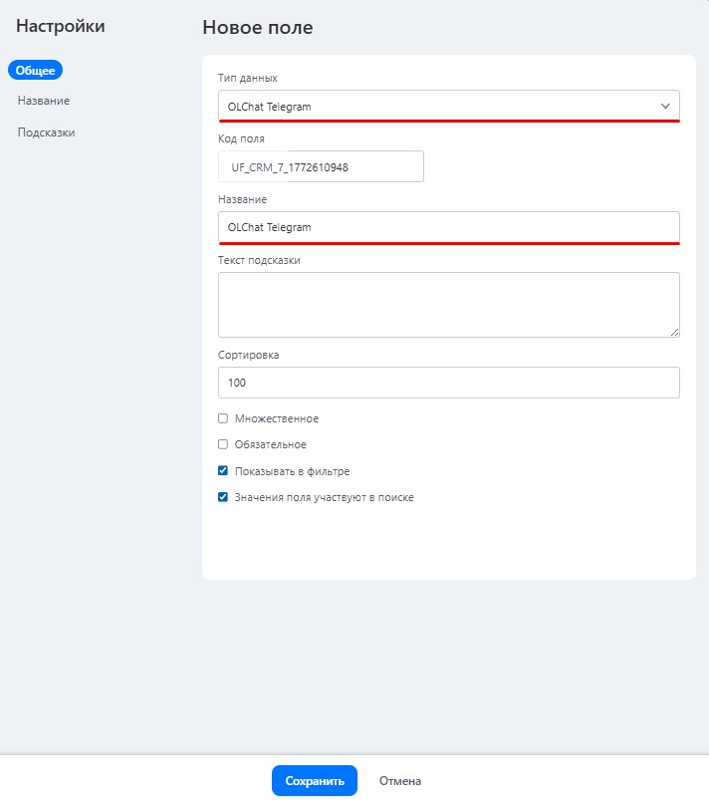The height and width of the screenshot is (802, 709).
Task: Open the Название section in sidebar
Action: pyautogui.click(x=44, y=101)
